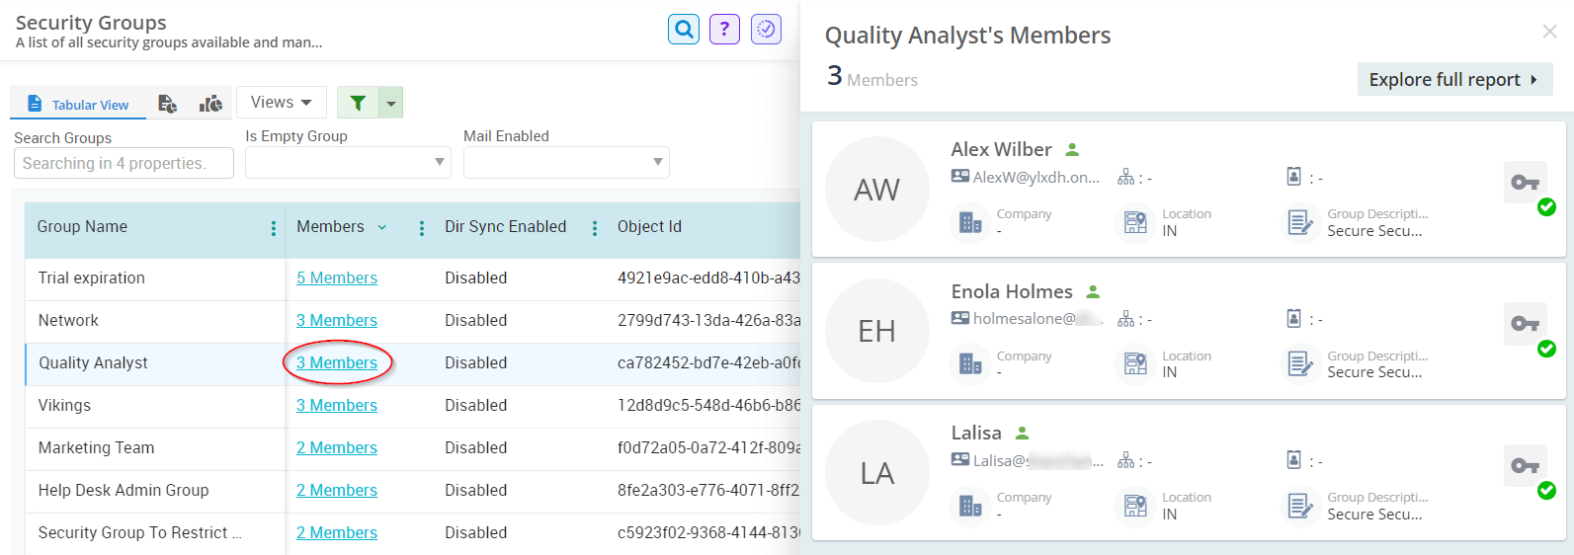Image resolution: width=1574 pixels, height=555 pixels.
Task: Click Enola Holmes's Location map icon
Action: [1135, 364]
